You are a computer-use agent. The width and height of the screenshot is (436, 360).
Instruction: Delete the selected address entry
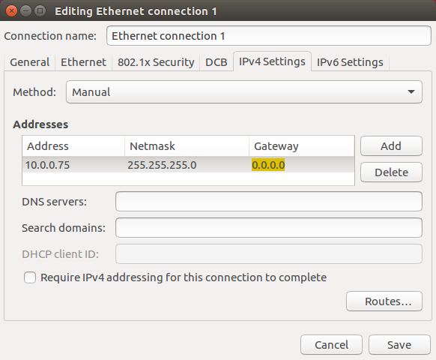pos(391,172)
